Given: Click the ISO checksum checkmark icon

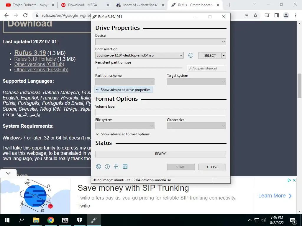Looking at the screenshot, I should [x=191, y=55].
